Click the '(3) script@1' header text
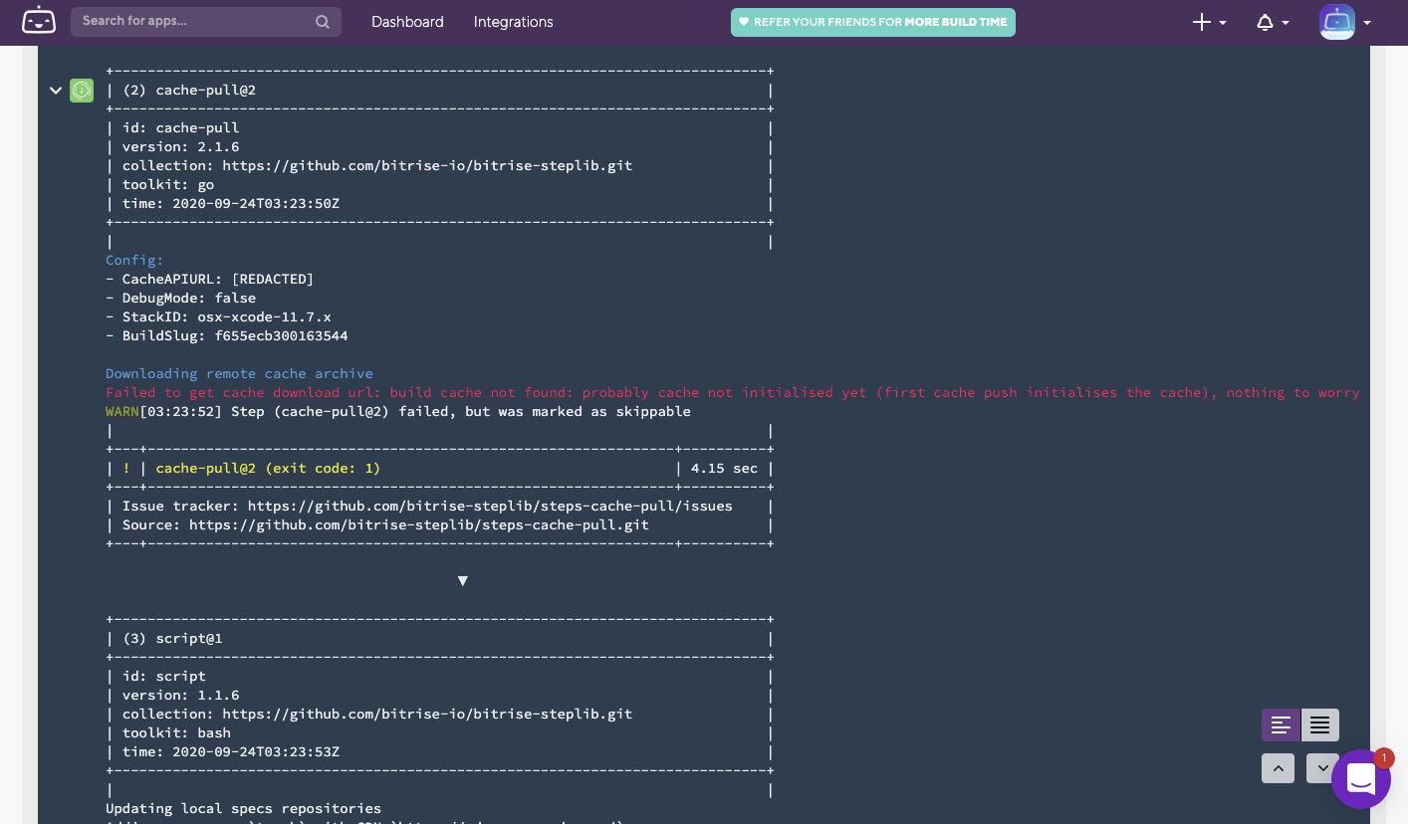1408x824 pixels. tap(172, 638)
